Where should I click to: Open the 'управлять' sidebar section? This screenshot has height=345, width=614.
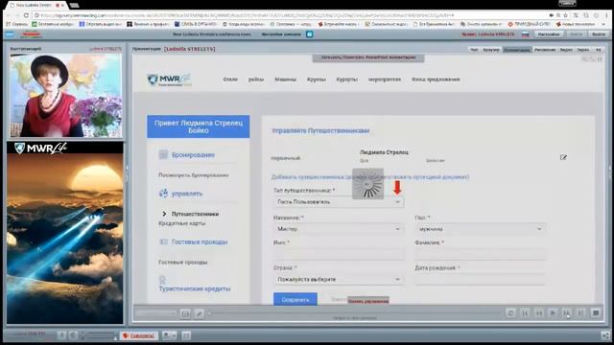187,194
